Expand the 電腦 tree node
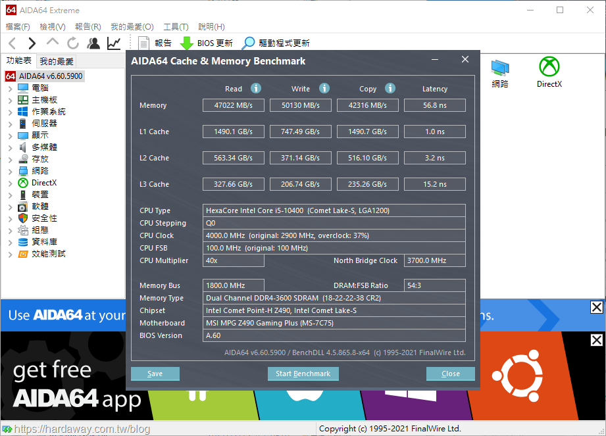The image size is (606, 436). coord(11,88)
